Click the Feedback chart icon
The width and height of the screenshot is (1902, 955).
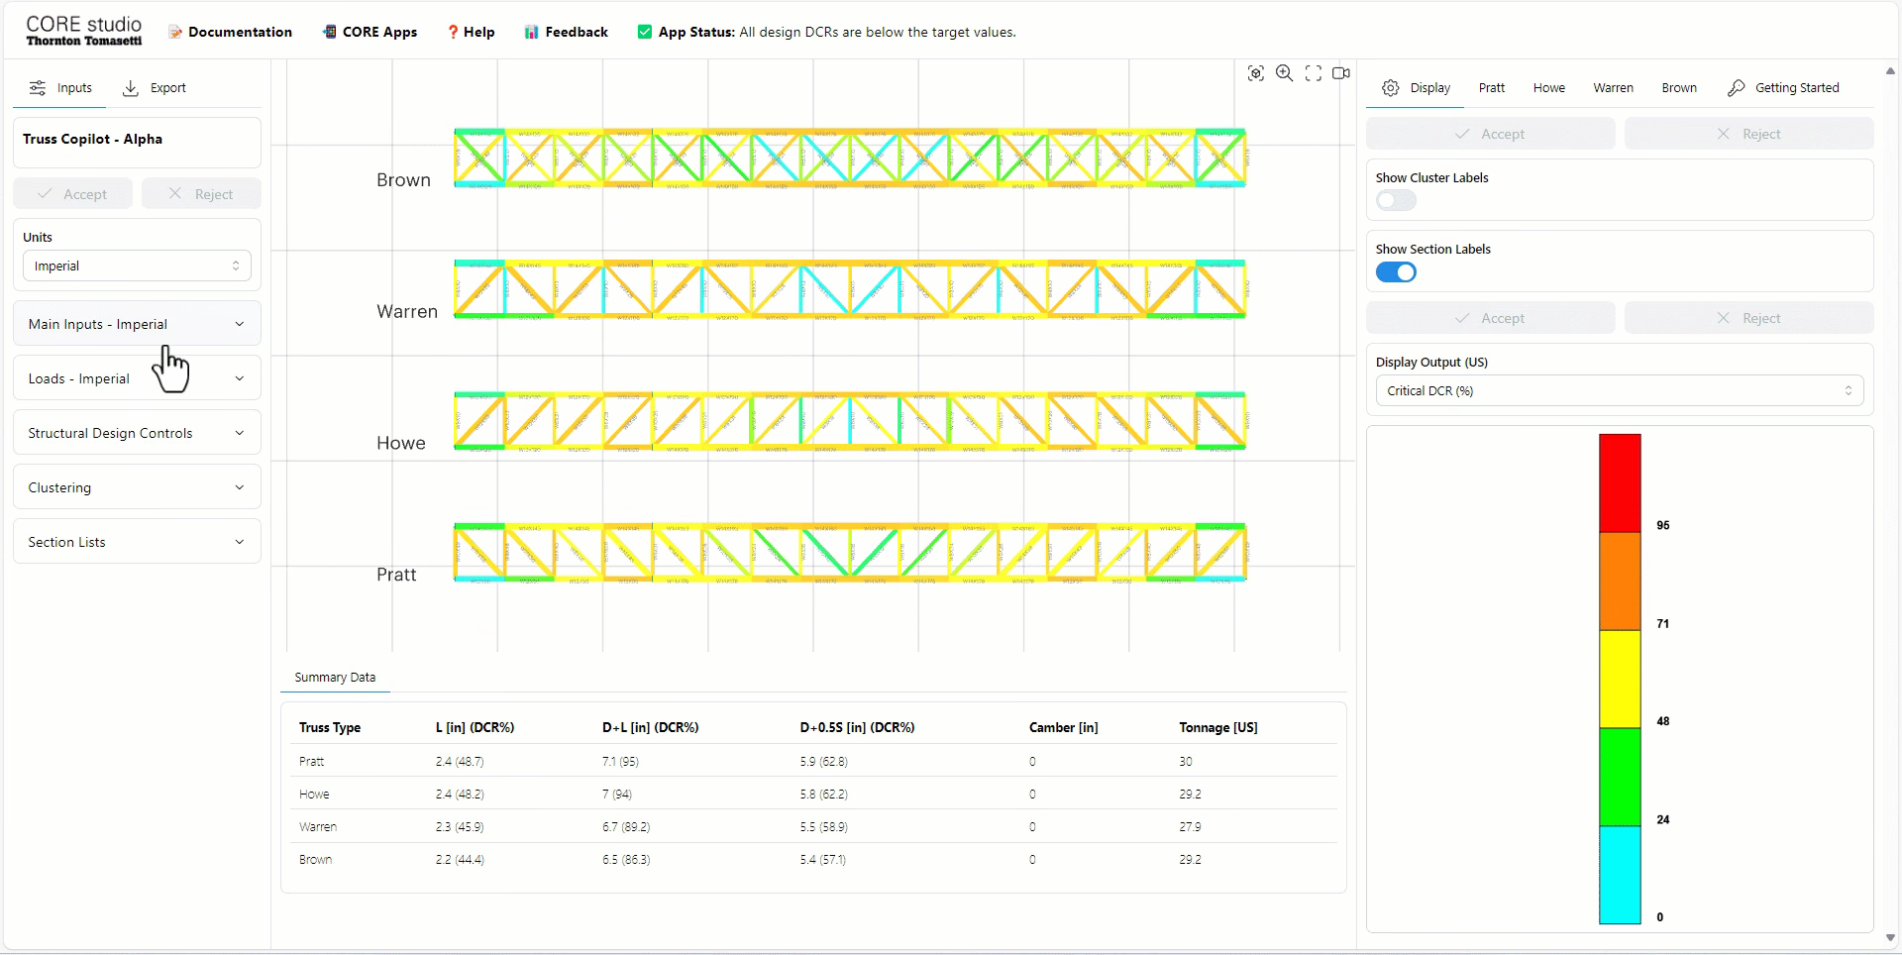click(532, 33)
